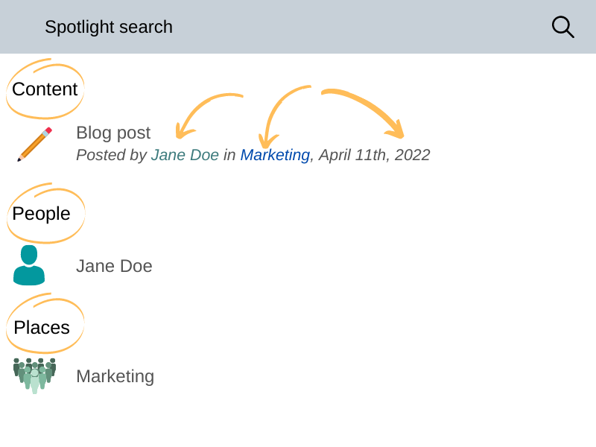The height and width of the screenshot is (447, 596).
Task: Click the magnifying glass search icon
Action: click(x=562, y=27)
